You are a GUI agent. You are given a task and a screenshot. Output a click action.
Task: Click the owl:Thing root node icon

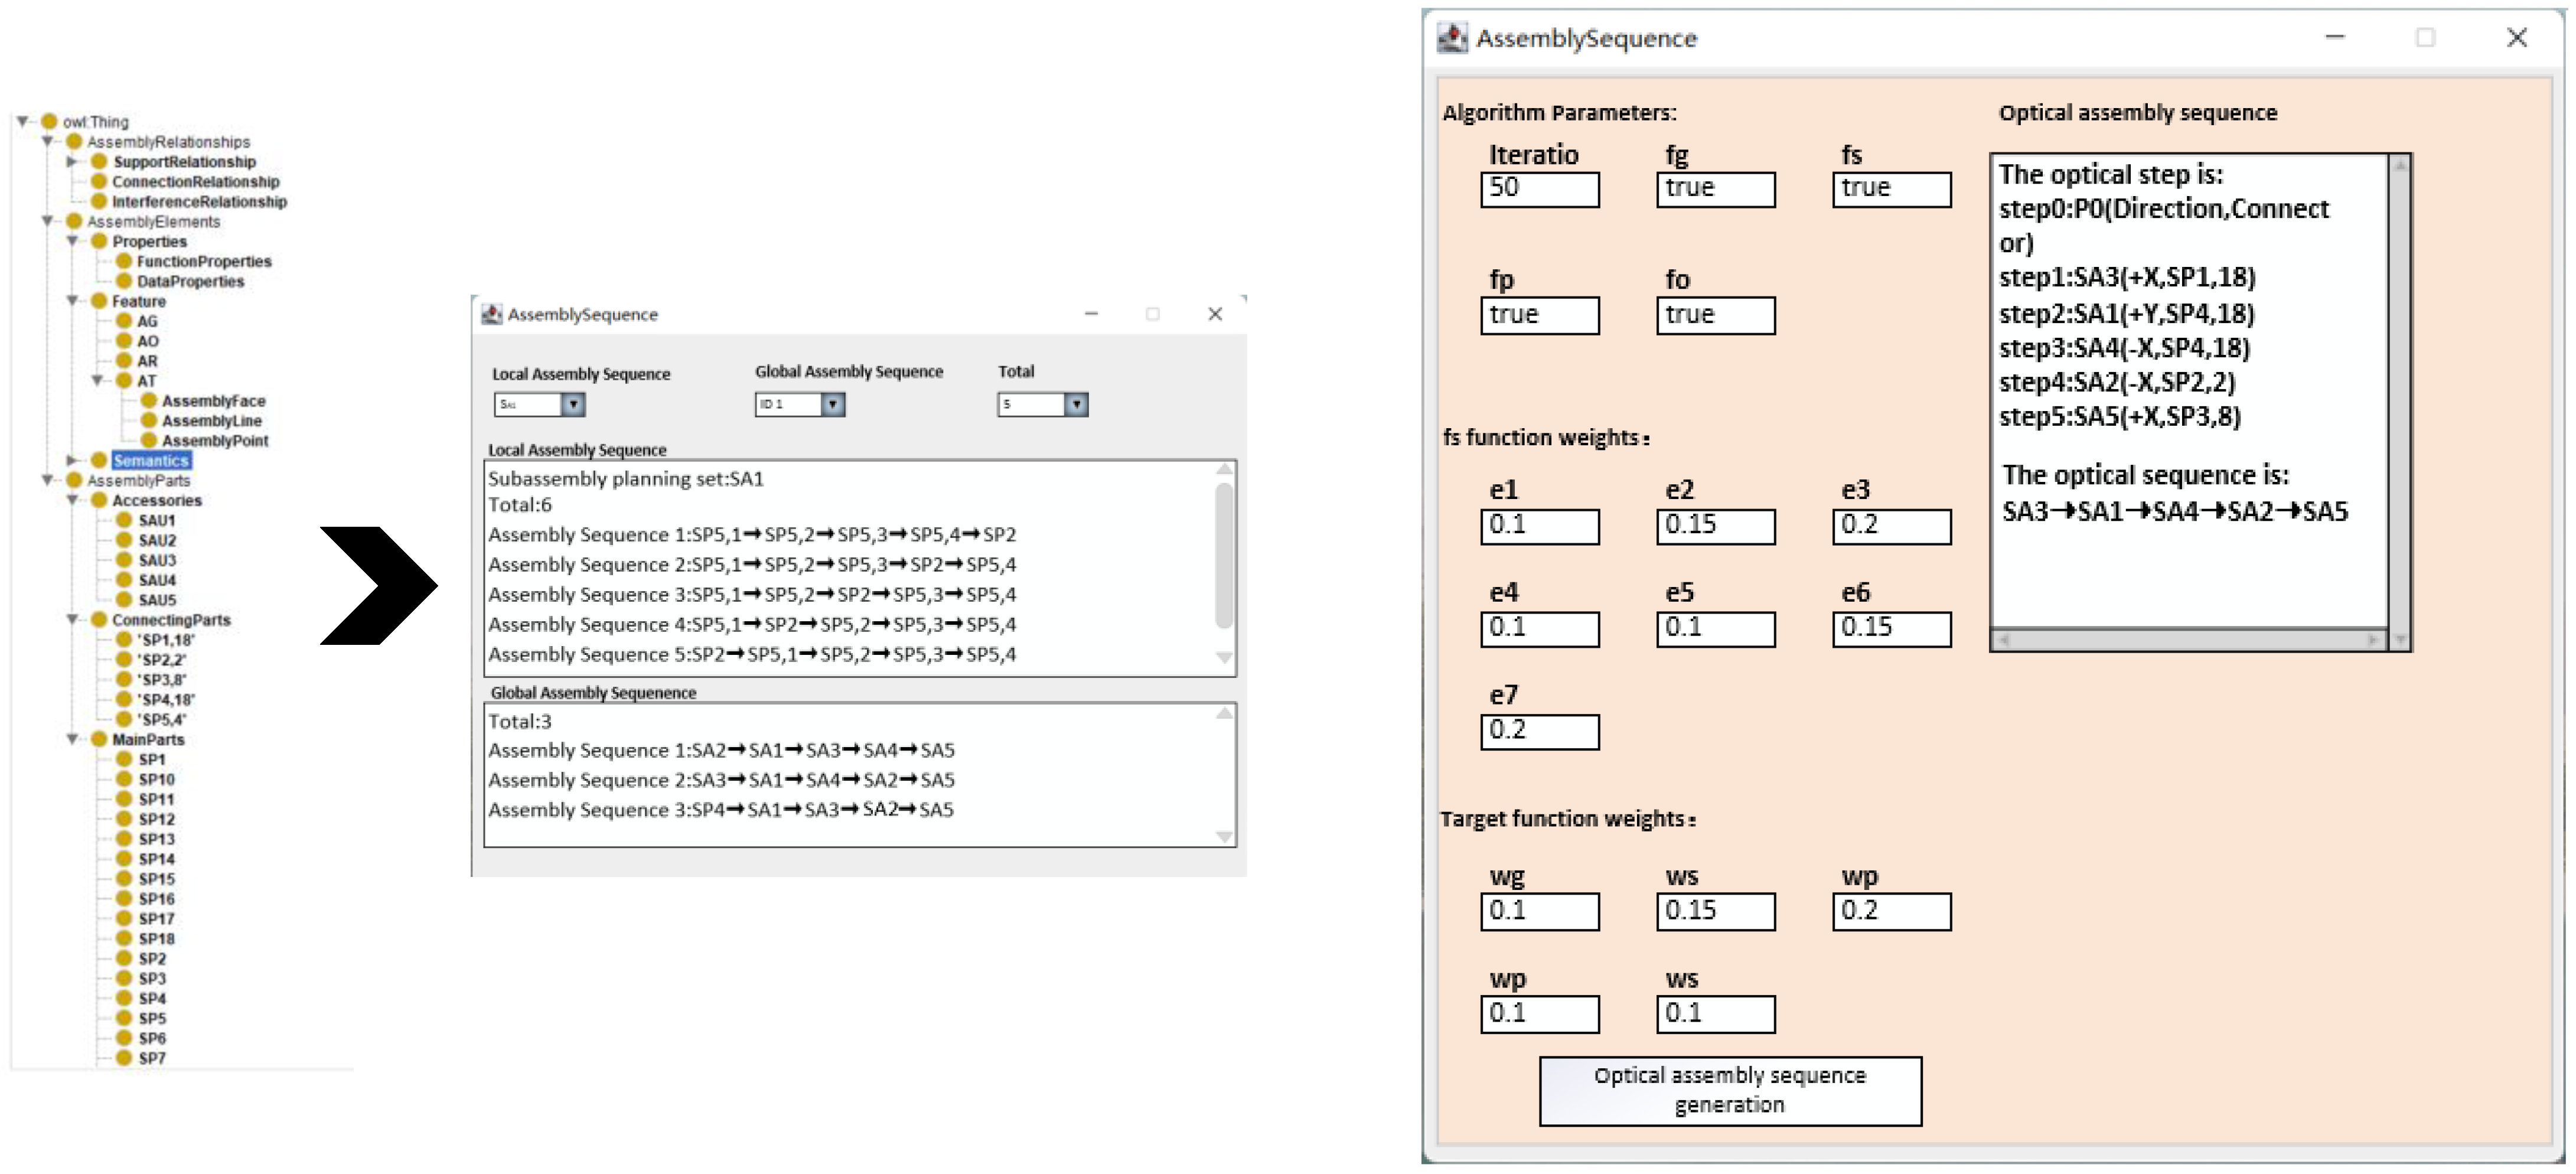49,121
